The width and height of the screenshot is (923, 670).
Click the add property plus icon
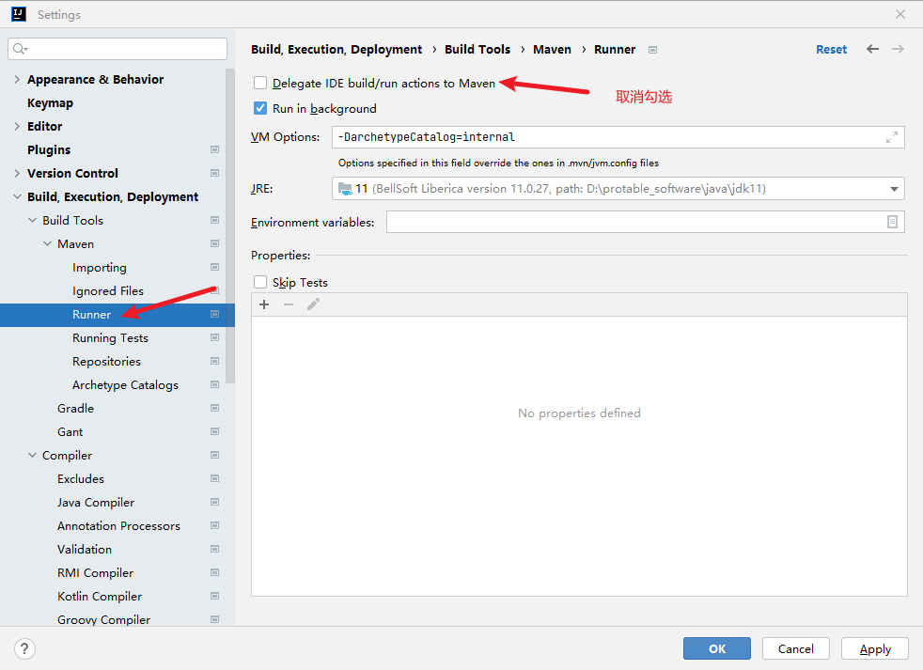tap(264, 304)
